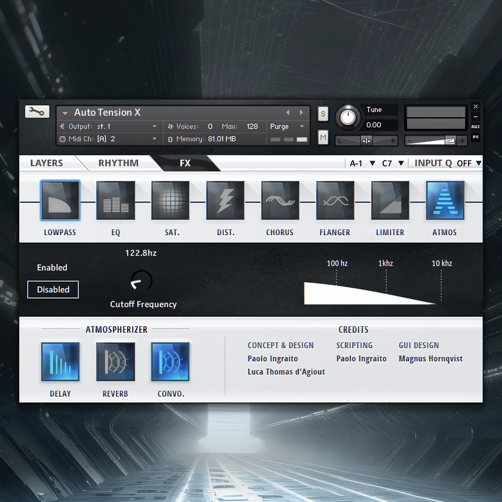
Task: Select the Enabled option for lowpass
Action: [52, 268]
